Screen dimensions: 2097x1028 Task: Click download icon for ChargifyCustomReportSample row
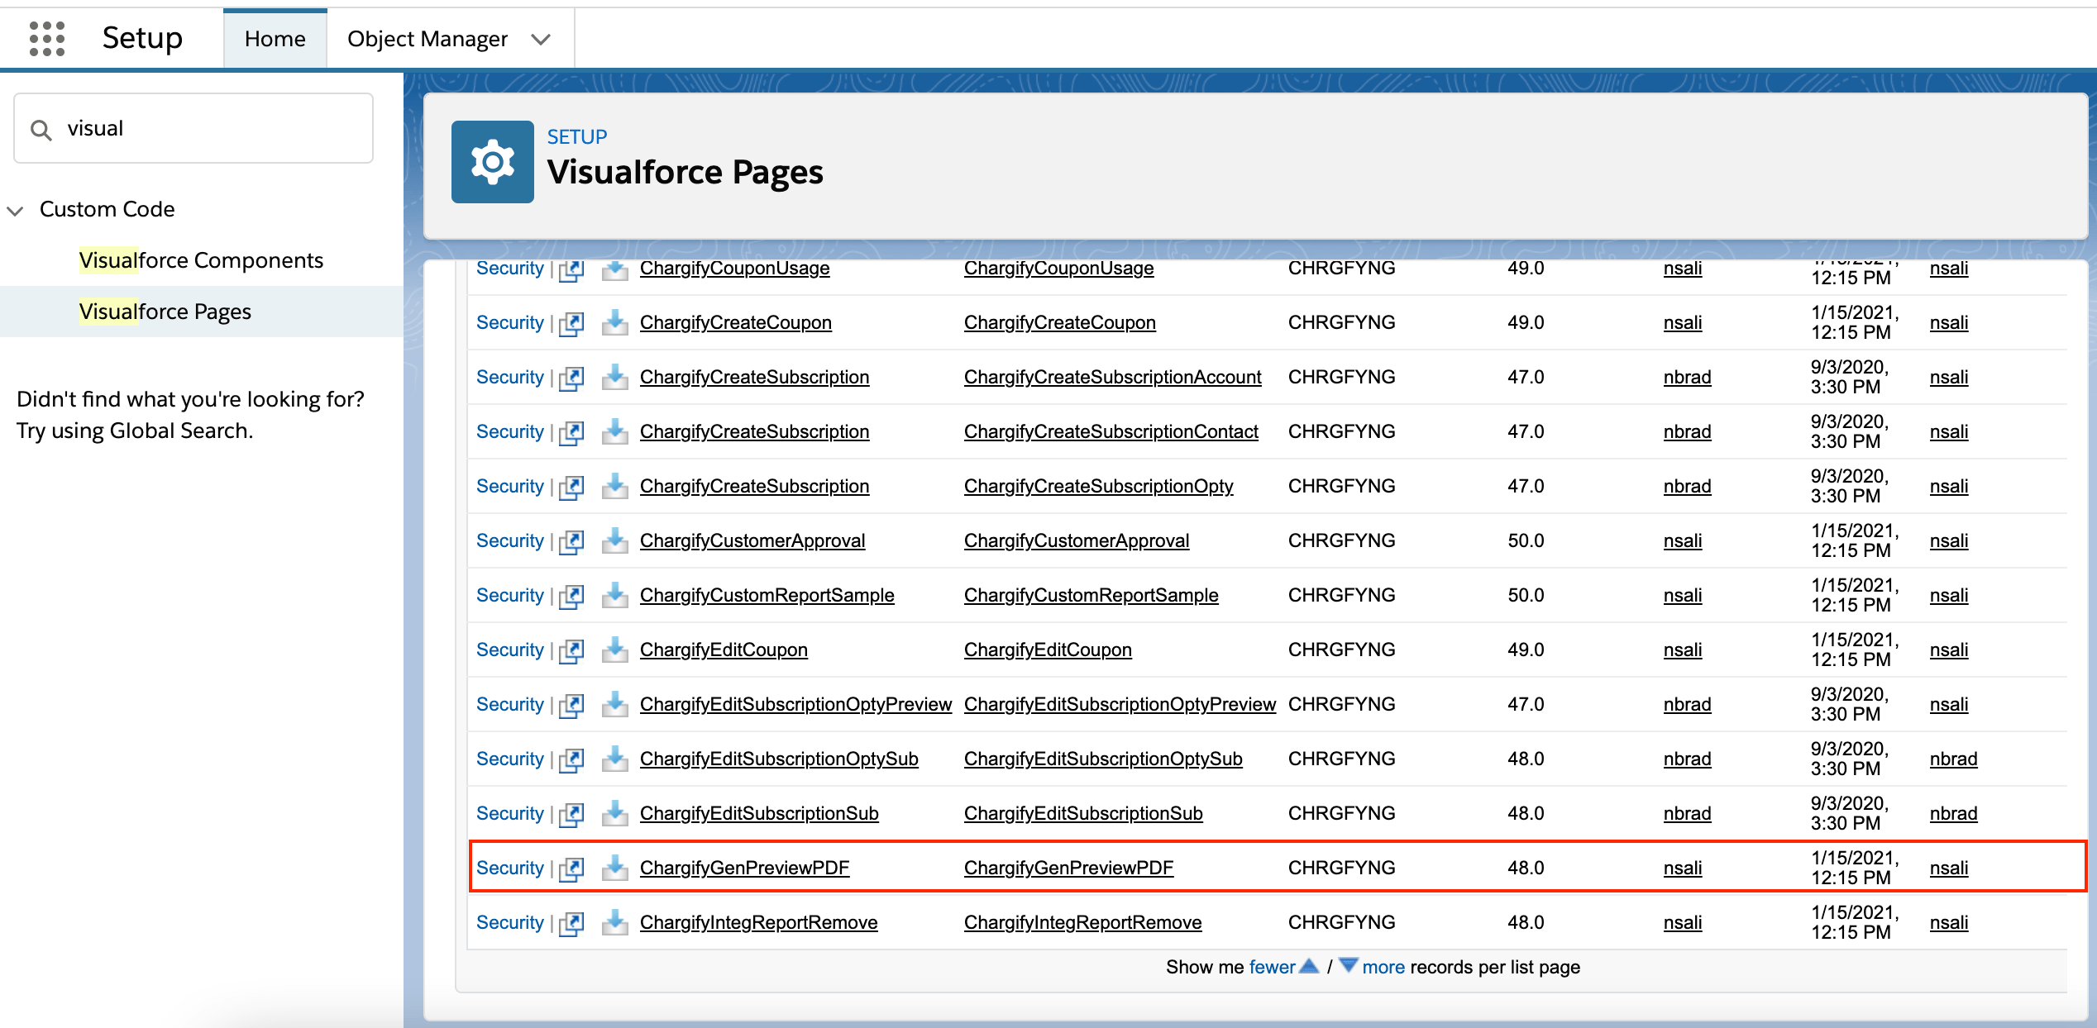(614, 595)
